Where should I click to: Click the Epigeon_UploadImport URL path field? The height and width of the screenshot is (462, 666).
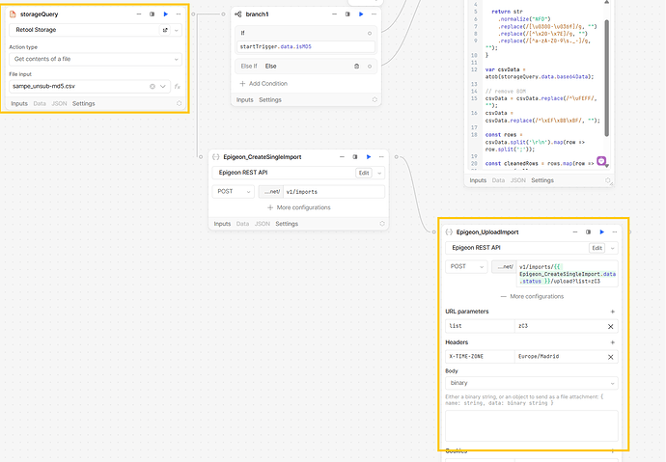567,274
